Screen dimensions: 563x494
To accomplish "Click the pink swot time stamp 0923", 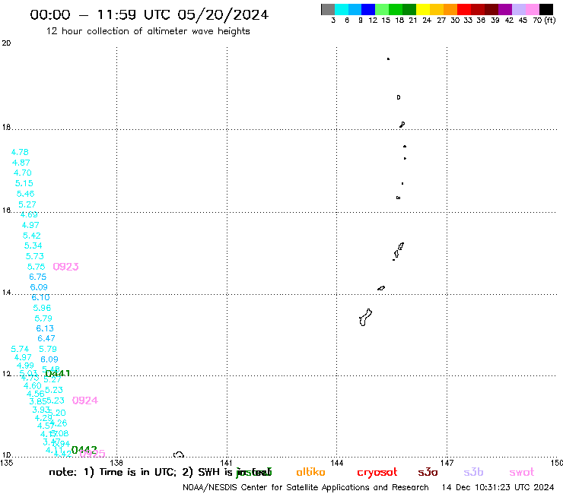I will [x=65, y=267].
